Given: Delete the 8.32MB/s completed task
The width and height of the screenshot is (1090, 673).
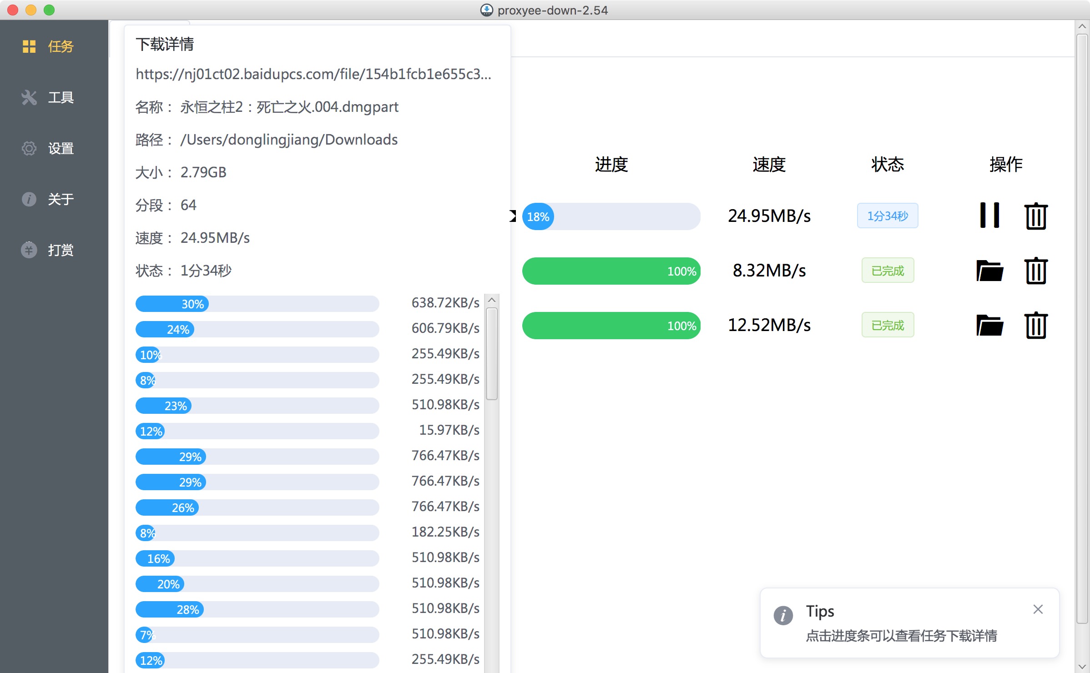Looking at the screenshot, I should (x=1036, y=271).
